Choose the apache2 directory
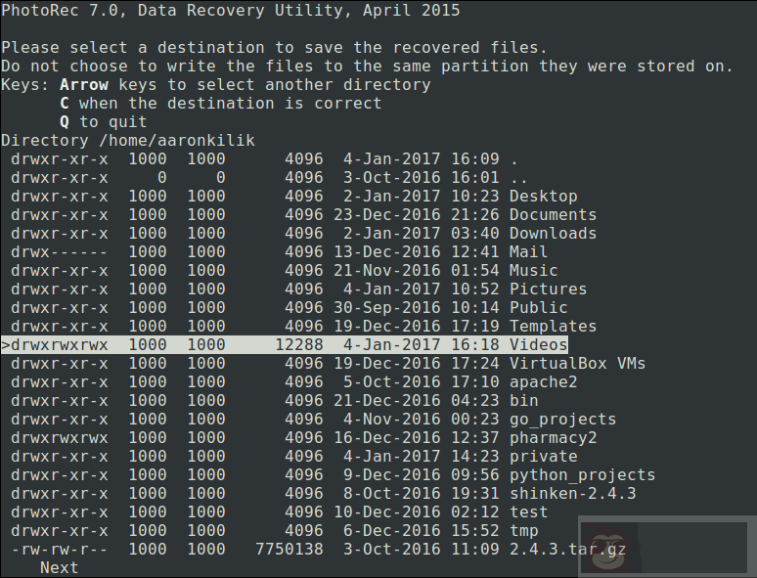 [543, 382]
